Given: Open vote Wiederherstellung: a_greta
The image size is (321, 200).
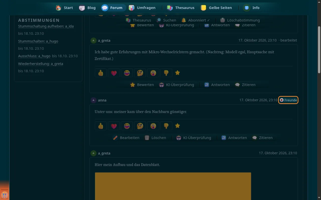Looking at the screenshot, I should point(41,64).
